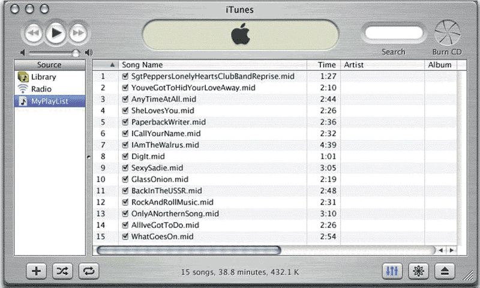Click the add playlist plus button
480x288 pixels.
[x=37, y=271]
